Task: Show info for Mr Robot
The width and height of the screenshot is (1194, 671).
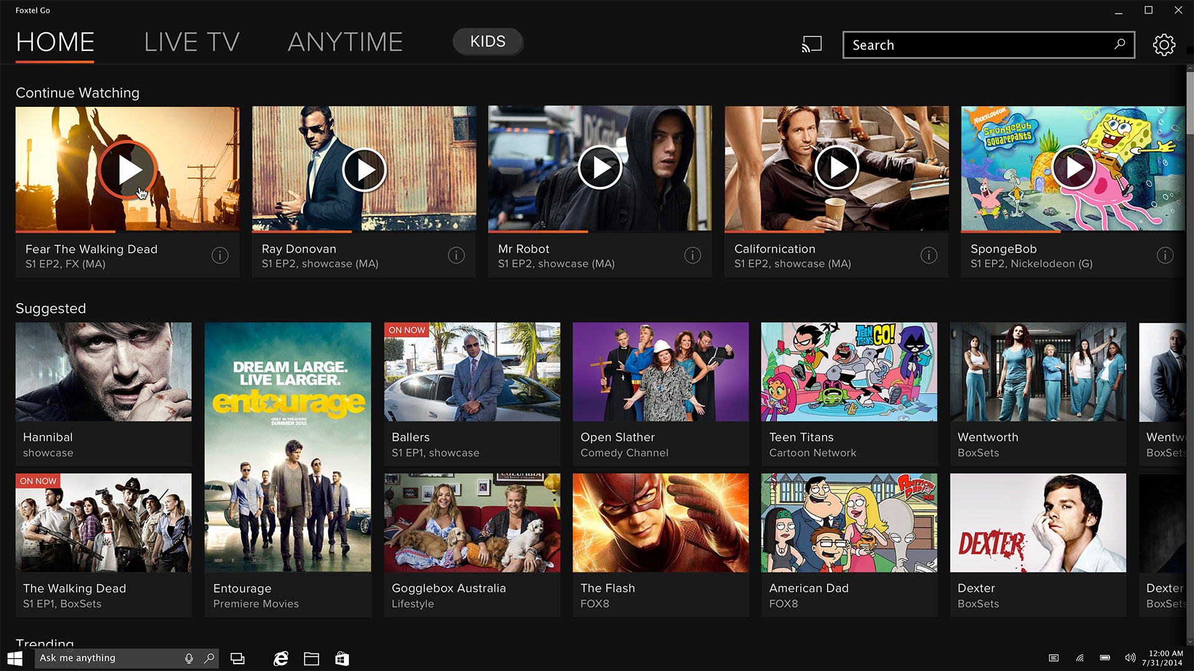Action: (692, 255)
